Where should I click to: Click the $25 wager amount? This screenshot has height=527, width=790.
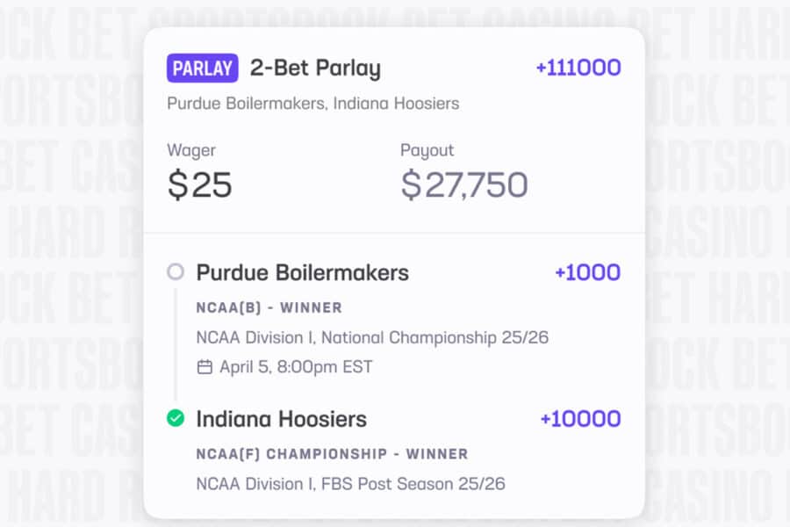tap(199, 184)
